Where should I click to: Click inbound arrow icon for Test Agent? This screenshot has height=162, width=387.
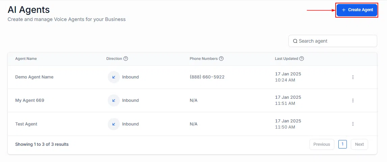[114, 124]
